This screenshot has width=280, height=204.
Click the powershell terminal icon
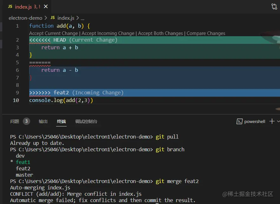[x=239, y=121]
